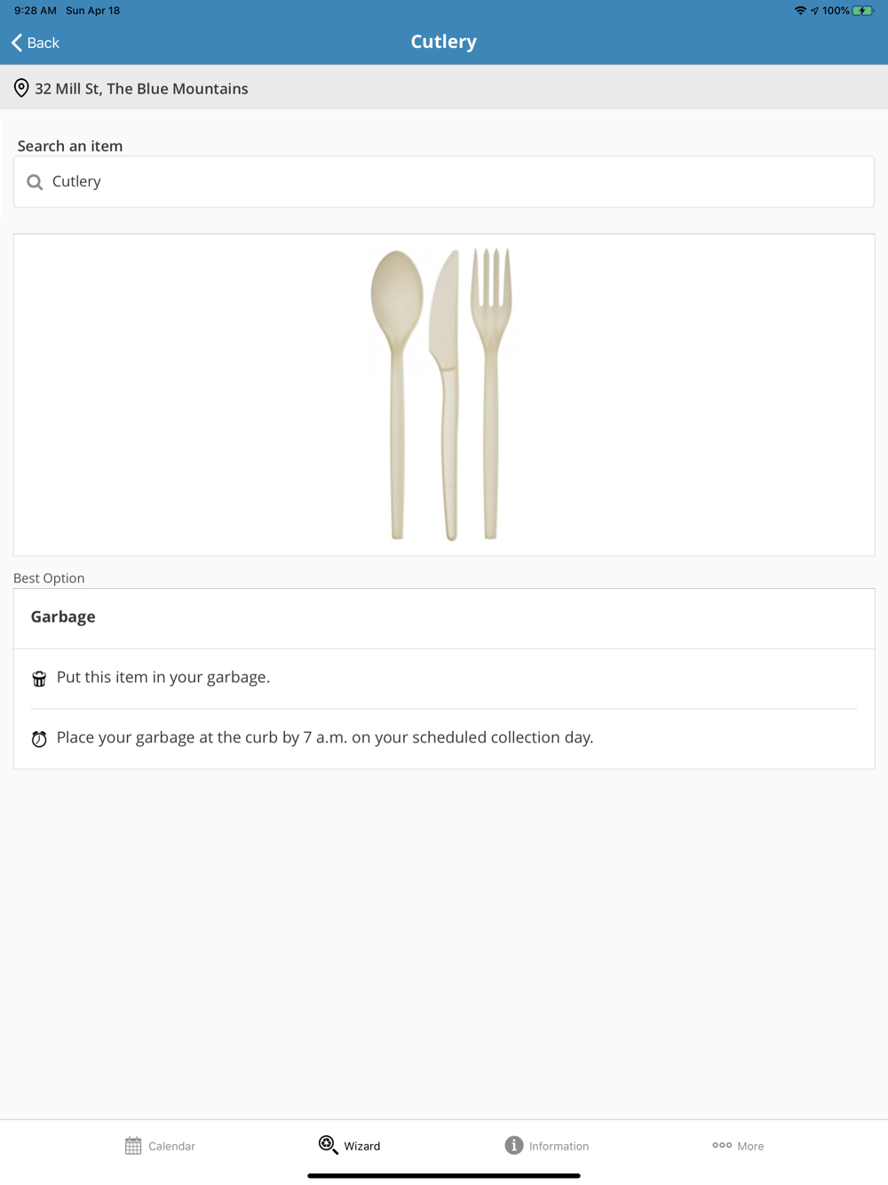Image resolution: width=888 pixels, height=1185 pixels.
Task: Select the Wizard search icon
Action: point(328,1145)
